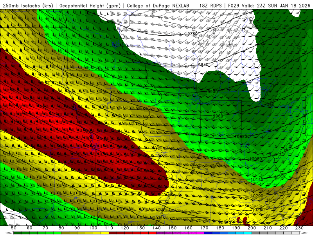Click the 10080 height contour label

coord(255,159)
